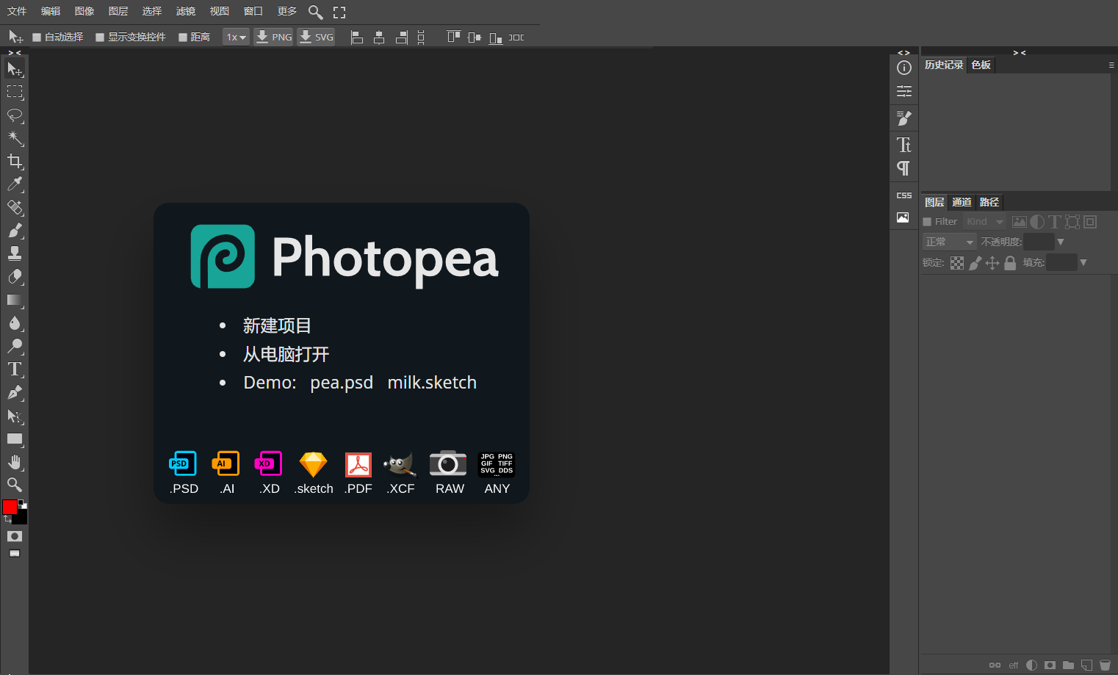Viewport: 1118px width, 675px height.
Task: Switch to the 路径 tab
Action: pos(989,203)
